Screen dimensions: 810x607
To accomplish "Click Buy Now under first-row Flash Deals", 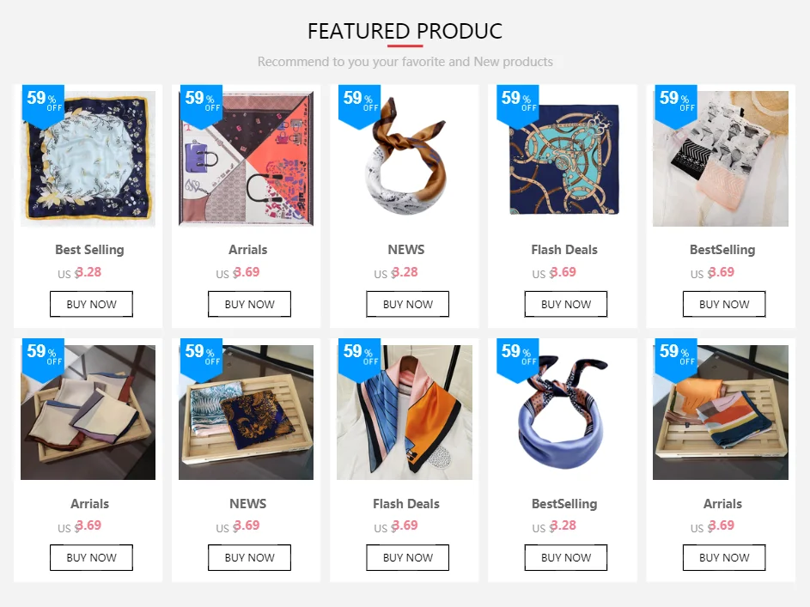I will click(x=566, y=304).
